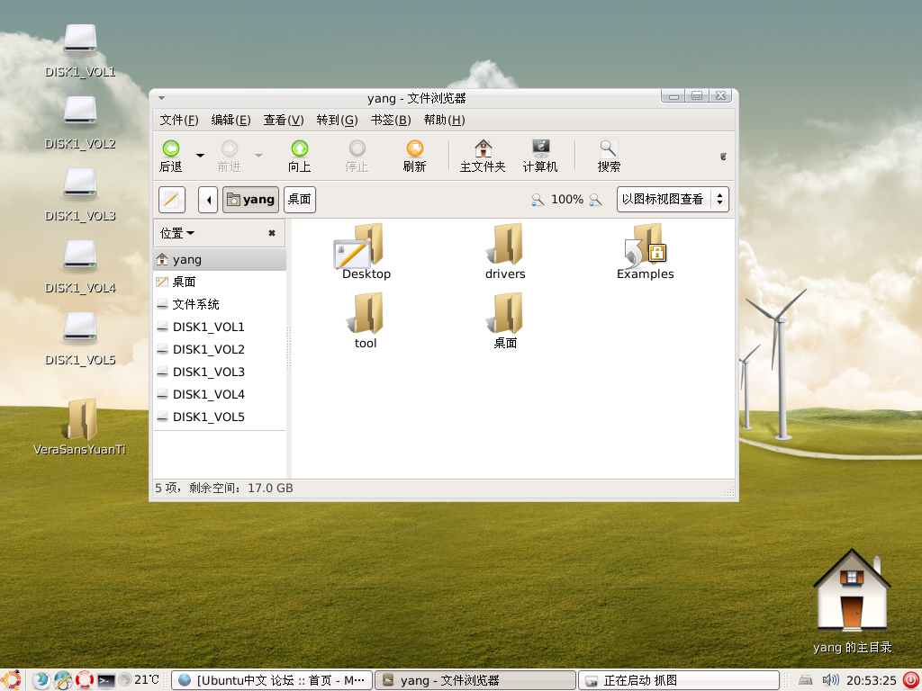Open the 文件(F) menu

click(x=179, y=120)
